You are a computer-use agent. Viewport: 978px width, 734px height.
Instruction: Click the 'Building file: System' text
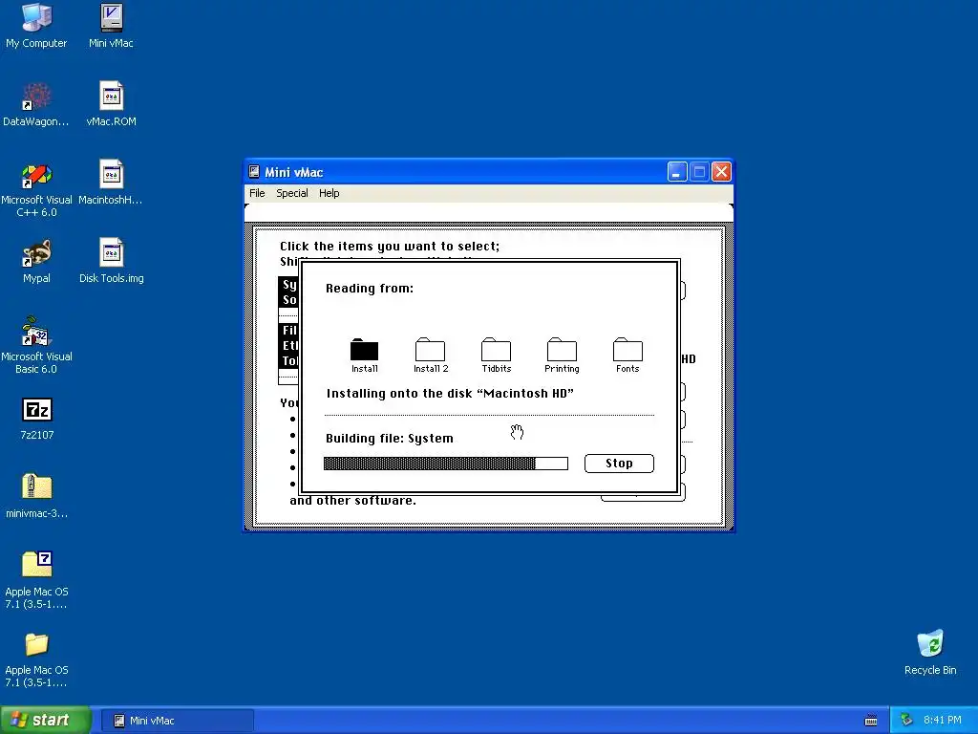[x=390, y=438]
